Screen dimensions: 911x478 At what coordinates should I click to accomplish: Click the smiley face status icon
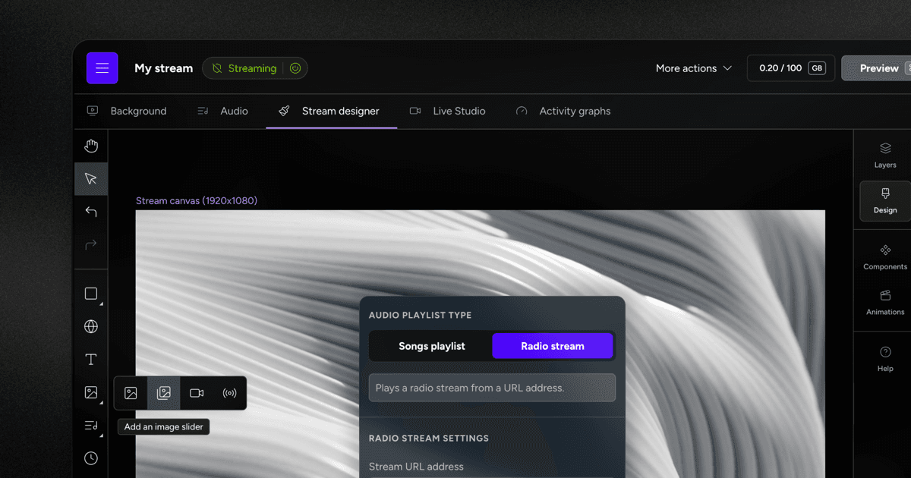(295, 68)
